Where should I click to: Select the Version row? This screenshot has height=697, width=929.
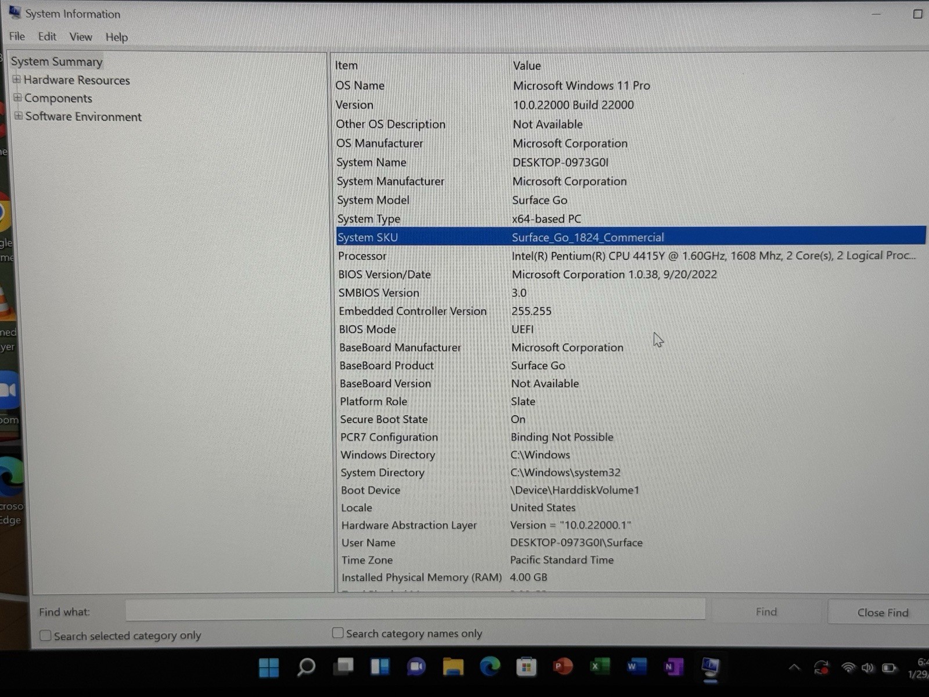point(631,105)
